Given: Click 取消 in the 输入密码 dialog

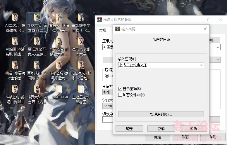Looking at the screenshot, I should [x=161, y=129].
